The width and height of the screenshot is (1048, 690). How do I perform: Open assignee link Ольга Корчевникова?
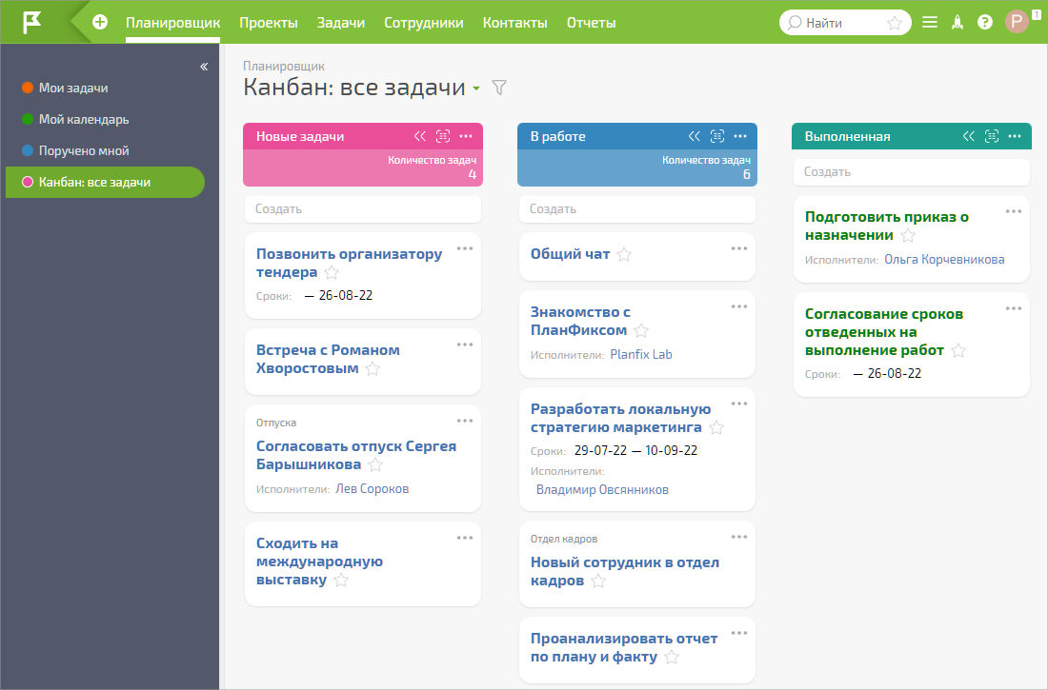pos(944,259)
